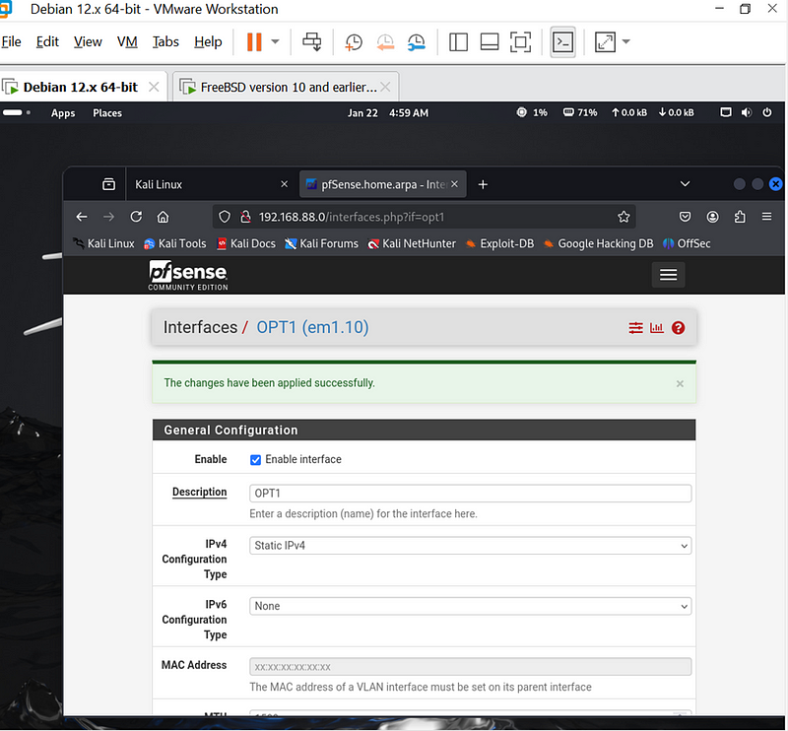
Task: Click the Description field containing OPT1
Action: pos(471,494)
